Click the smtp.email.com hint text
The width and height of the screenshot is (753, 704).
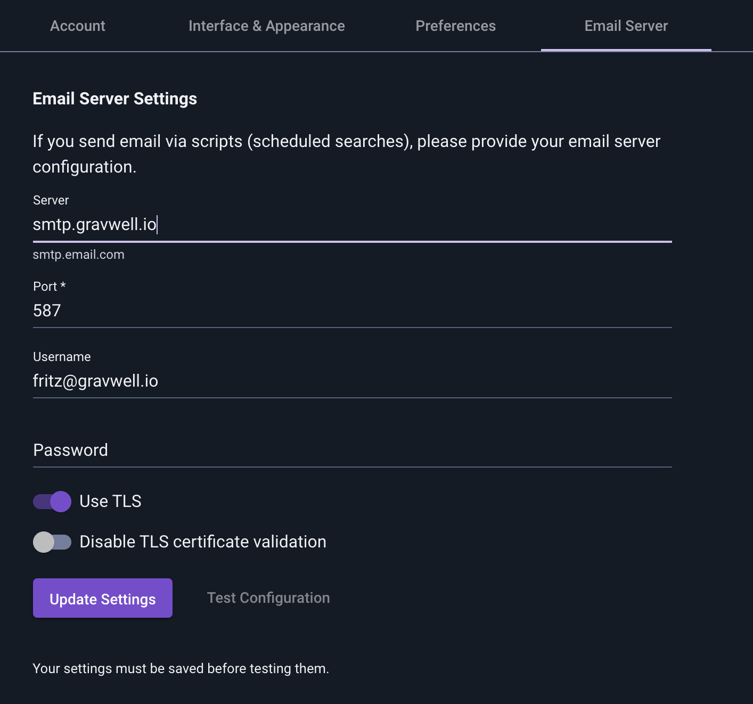click(79, 255)
